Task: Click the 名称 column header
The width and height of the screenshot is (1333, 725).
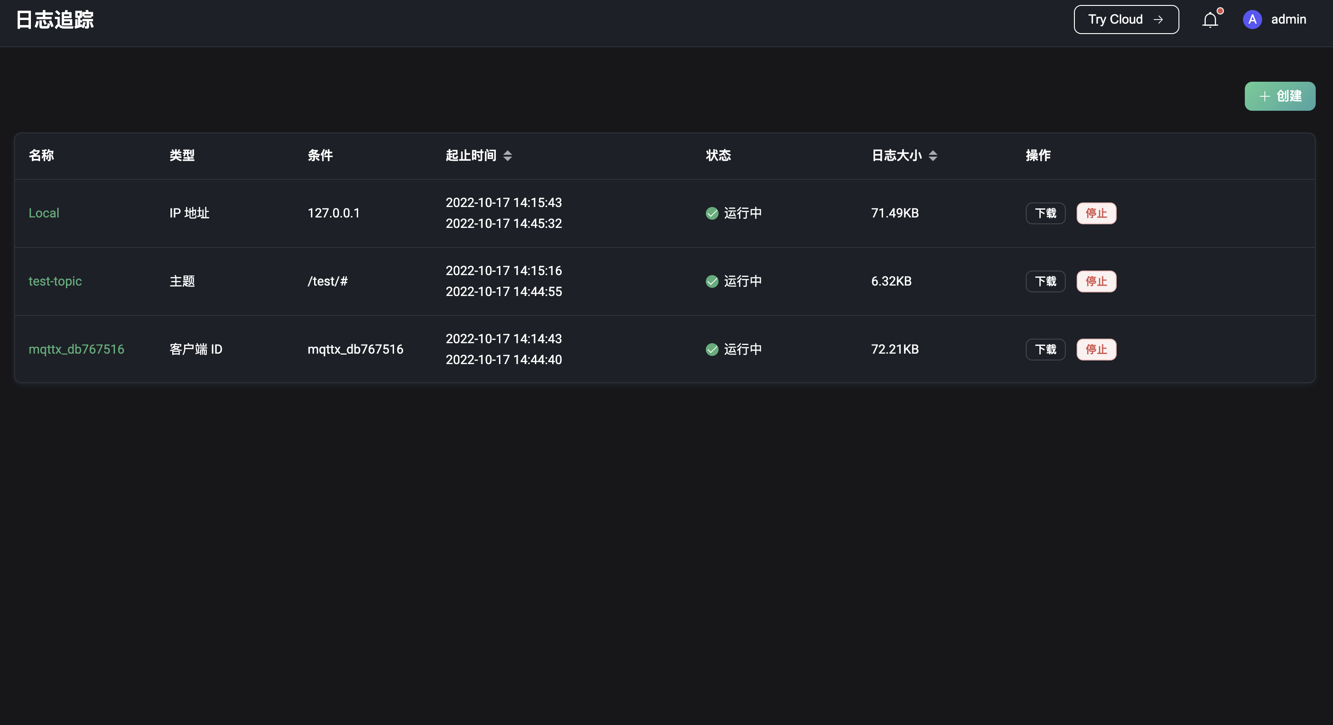Action: pyautogui.click(x=41, y=156)
